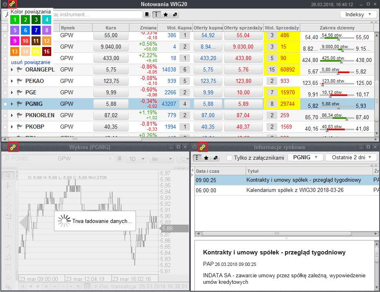Click flag icon of PKNORLEN row
This screenshot has width=380, height=292.
19,115
